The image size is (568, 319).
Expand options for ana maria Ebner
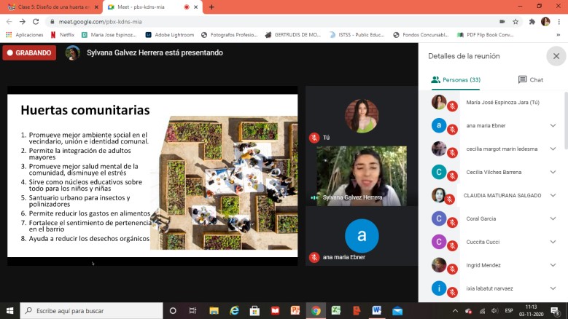(x=552, y=125)
